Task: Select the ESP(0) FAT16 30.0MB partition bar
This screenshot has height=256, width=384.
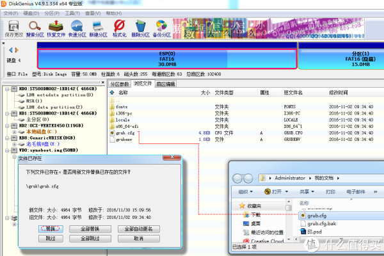Action: click(x=167, y=59)
